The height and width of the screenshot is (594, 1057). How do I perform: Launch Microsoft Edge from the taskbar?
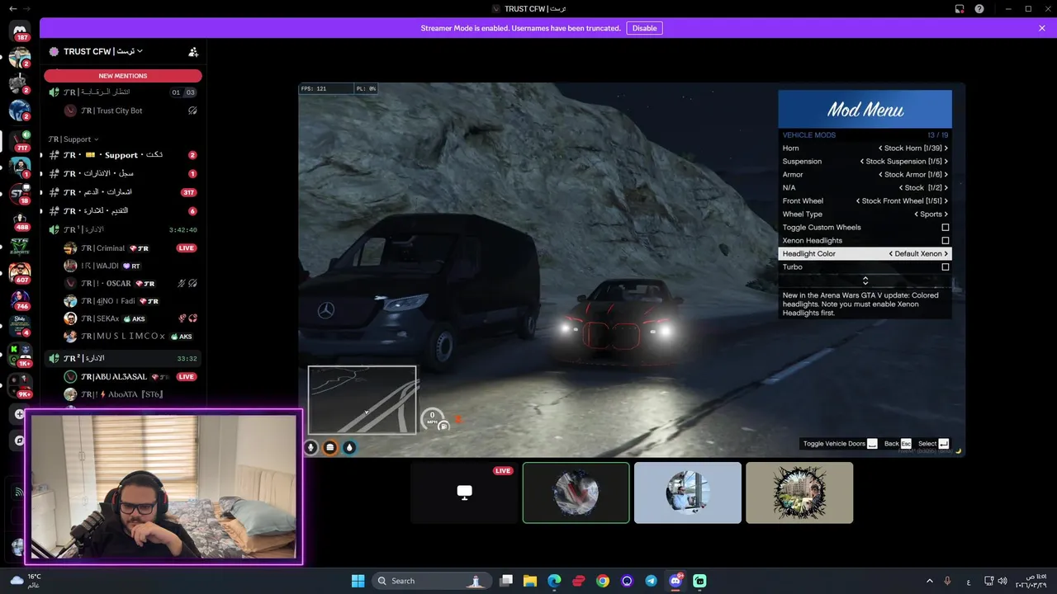[x=554, y=581]
